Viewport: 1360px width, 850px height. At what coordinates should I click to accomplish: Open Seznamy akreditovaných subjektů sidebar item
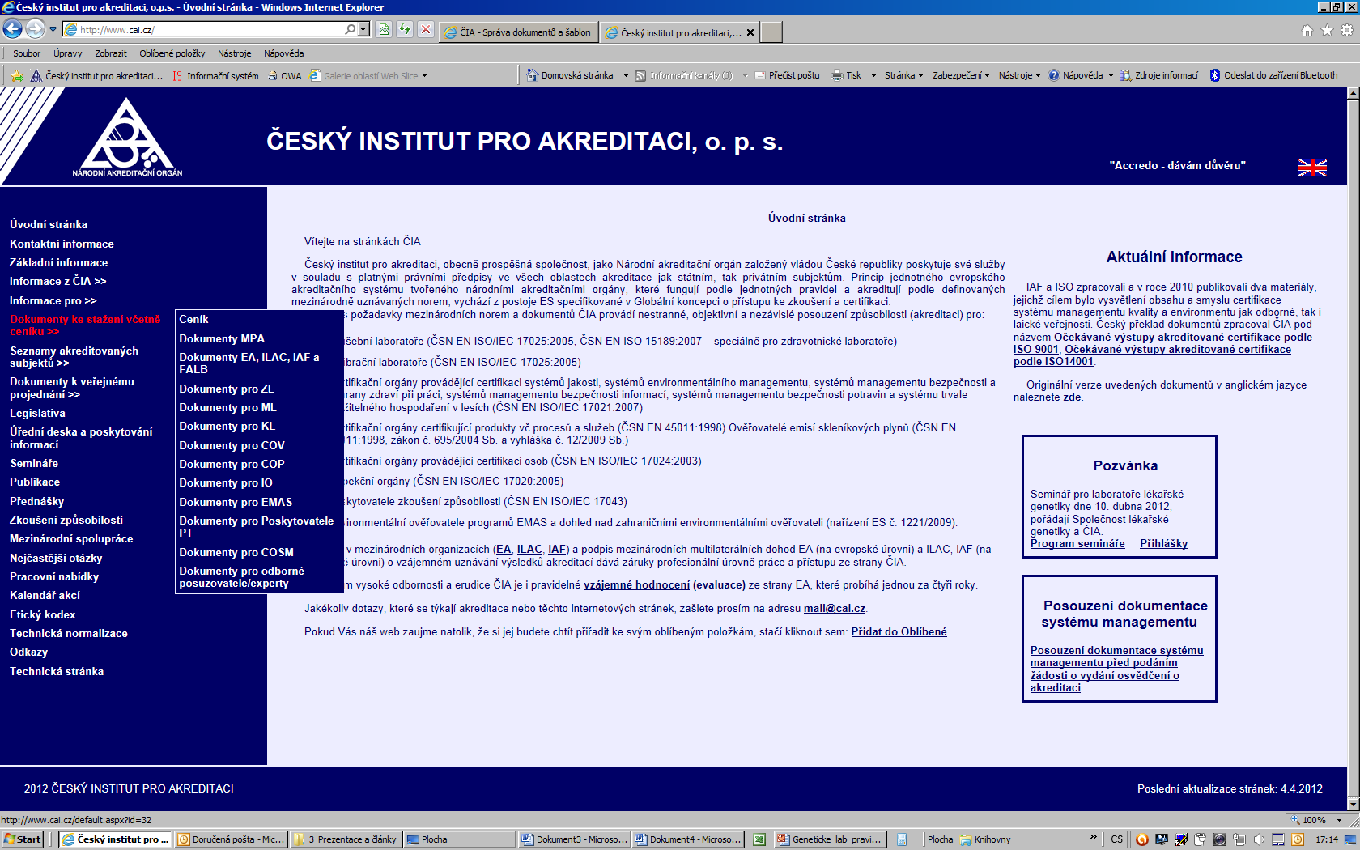pos(74,357)
